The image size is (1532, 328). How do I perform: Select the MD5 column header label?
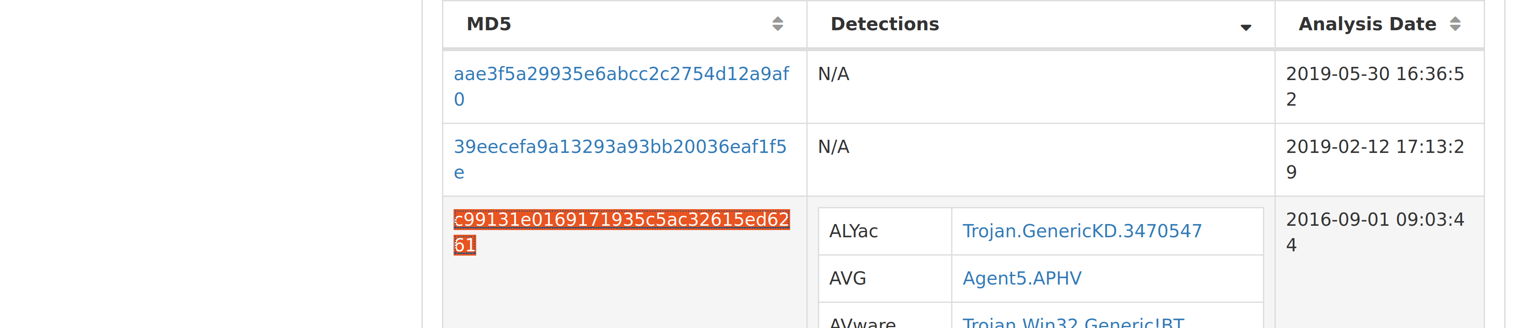[x=488, y=24]
